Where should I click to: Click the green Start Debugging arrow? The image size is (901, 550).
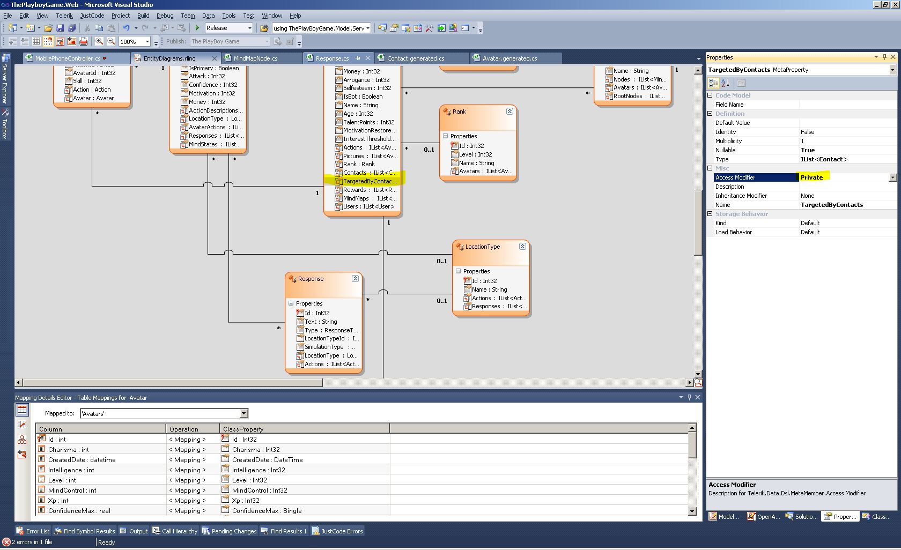point(197,28)
